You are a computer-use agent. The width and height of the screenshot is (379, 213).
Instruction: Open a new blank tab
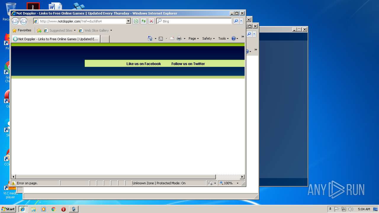[105, 39]
